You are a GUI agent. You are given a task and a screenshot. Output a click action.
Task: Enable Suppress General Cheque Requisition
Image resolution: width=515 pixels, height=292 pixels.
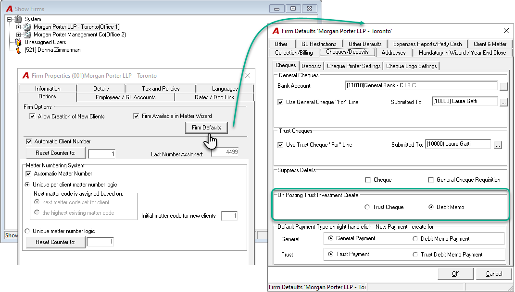(x=431, y=180)
